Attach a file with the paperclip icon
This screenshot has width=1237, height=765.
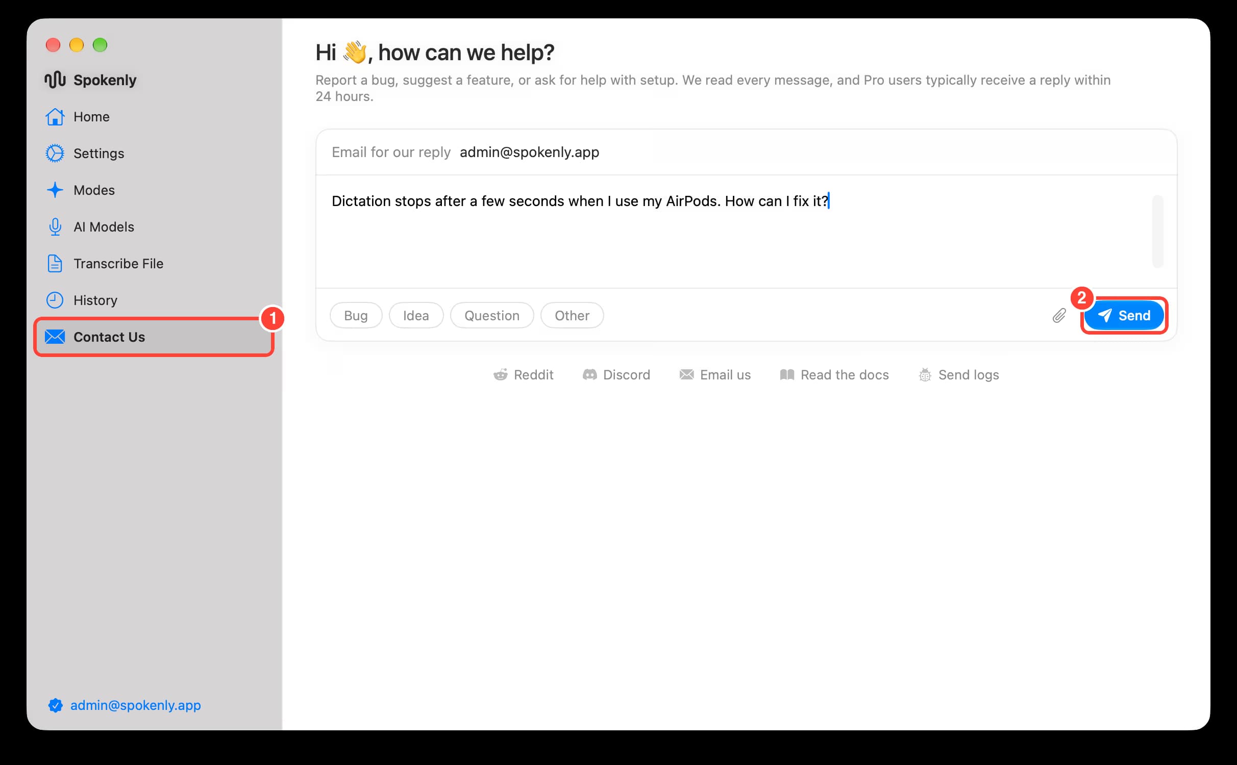pyautogui.click(x=1059, y=316)
